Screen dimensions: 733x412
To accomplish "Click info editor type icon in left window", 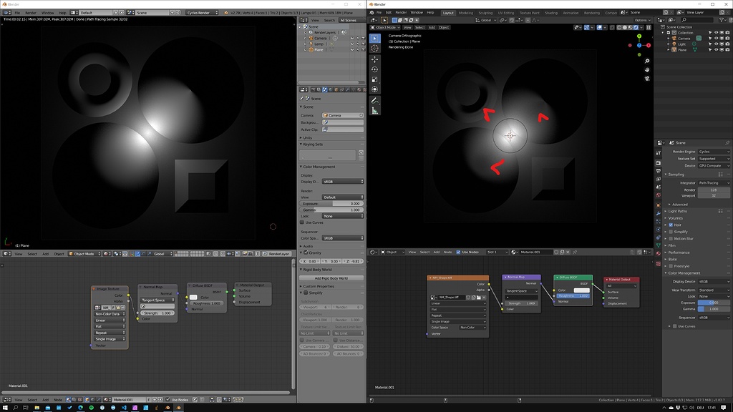I will point(6,13).
